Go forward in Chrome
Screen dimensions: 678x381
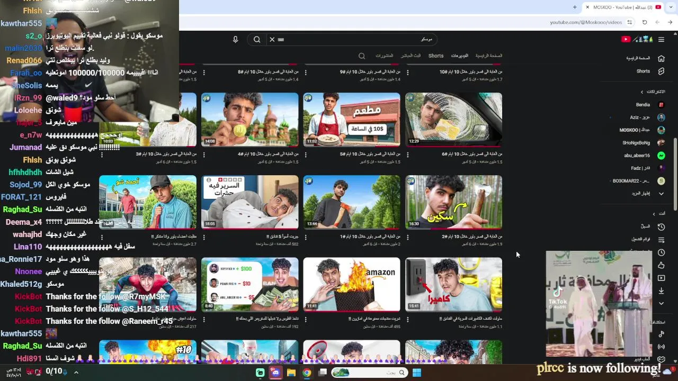click(x=657, y=22)
